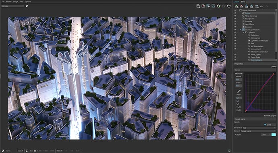
Task: Hide the Curves layer with its eye
Action: (x=235, y=13)
